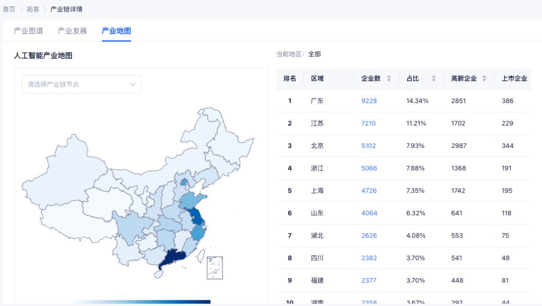Click the map color legend gradient bar
Viewport: 542px width, 306px height.
pos(142,302)
